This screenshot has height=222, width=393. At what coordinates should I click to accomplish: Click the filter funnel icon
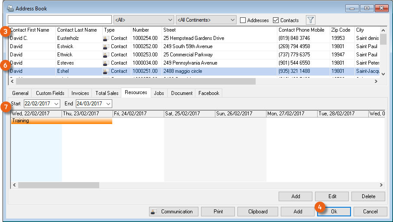point(311,20)
